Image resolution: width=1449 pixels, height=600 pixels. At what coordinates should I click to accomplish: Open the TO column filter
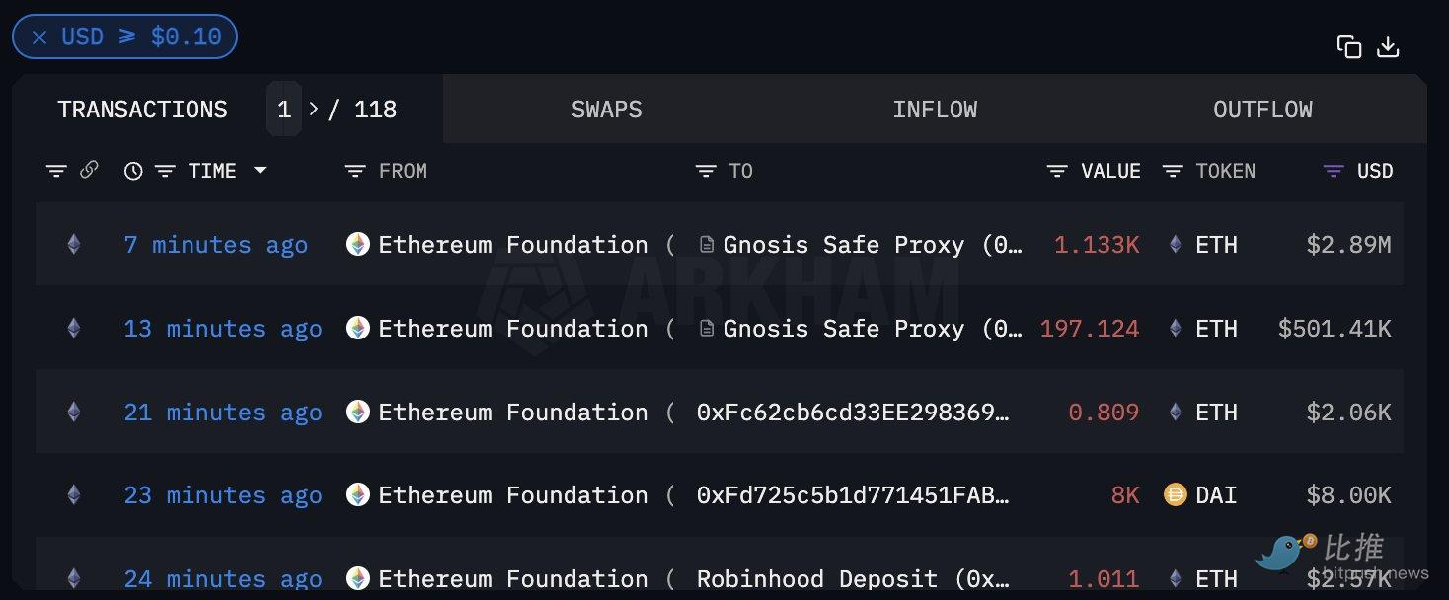[706, 171]
